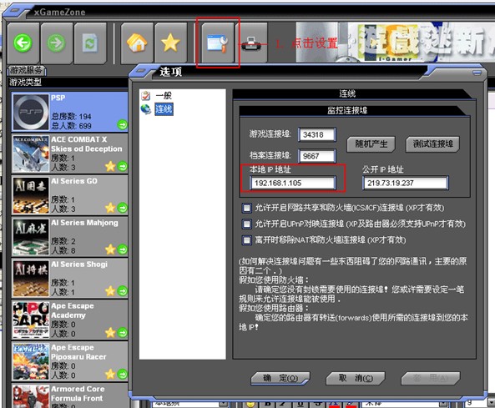Go to the Home toolbar icon
The height and width of the screenshot is (408, 495).
pyautogui.click(x=137, y=43)
